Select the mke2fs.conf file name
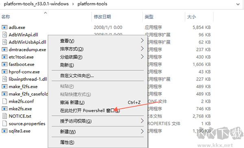Image resolution: width=244 pixels, height=148 pixels. (x=21, y=101)
